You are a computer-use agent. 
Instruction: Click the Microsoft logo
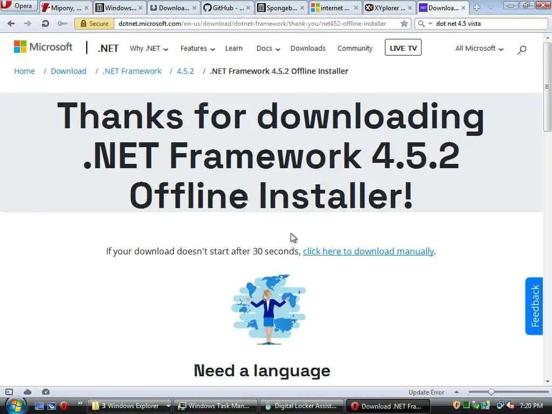click(43, 47)
